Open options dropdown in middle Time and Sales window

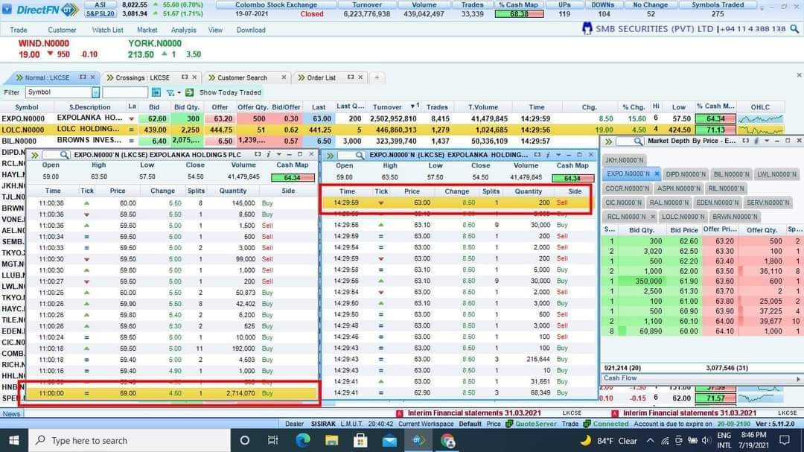[558, 155]
